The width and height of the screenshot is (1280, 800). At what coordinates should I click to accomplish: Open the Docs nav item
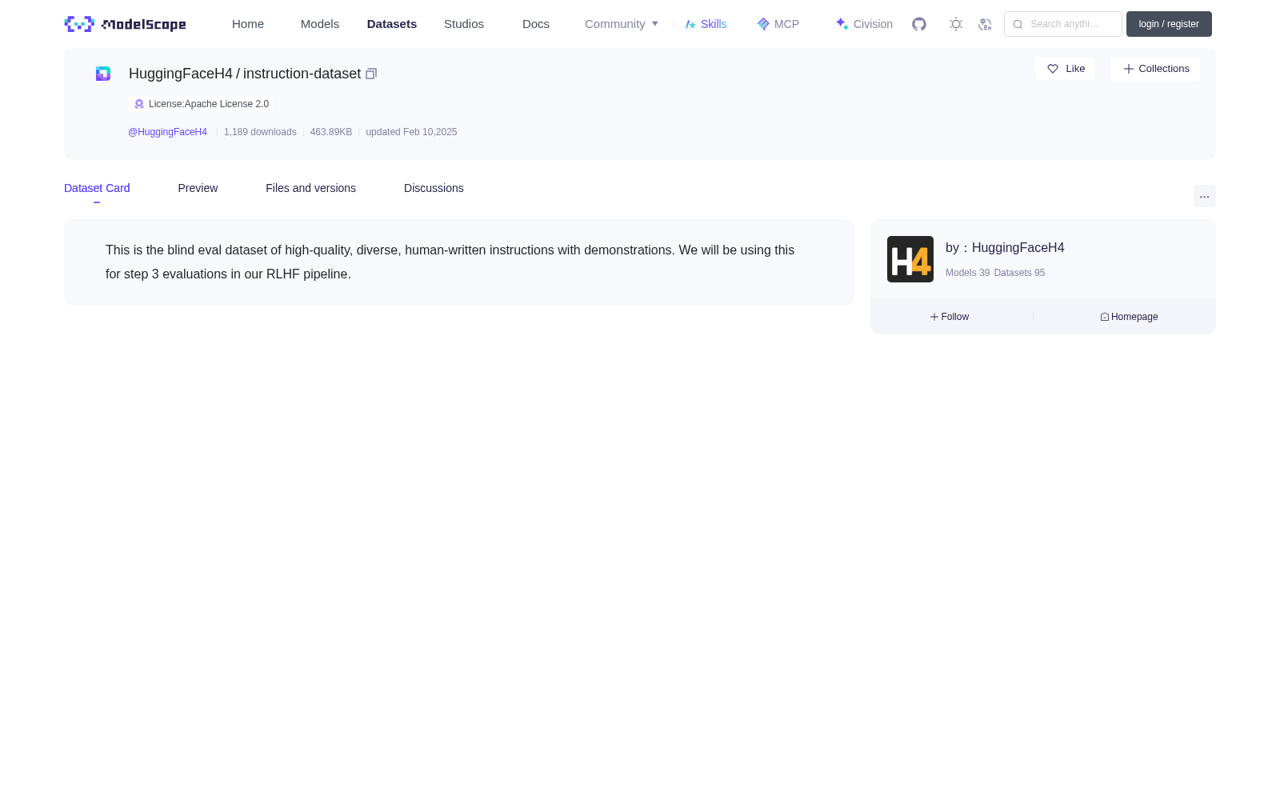pyautogui.click(x=536, y=24)
